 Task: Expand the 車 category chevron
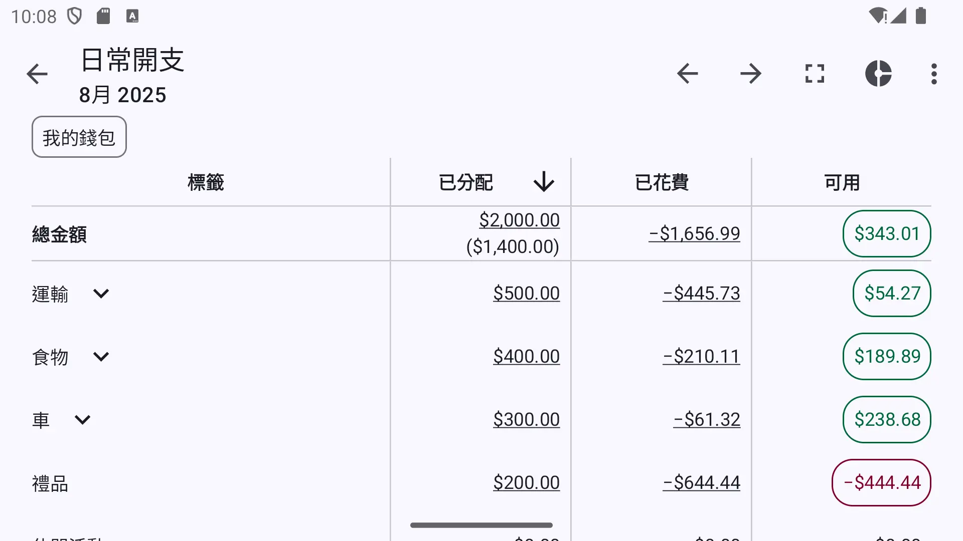click(x=82, y=420)
